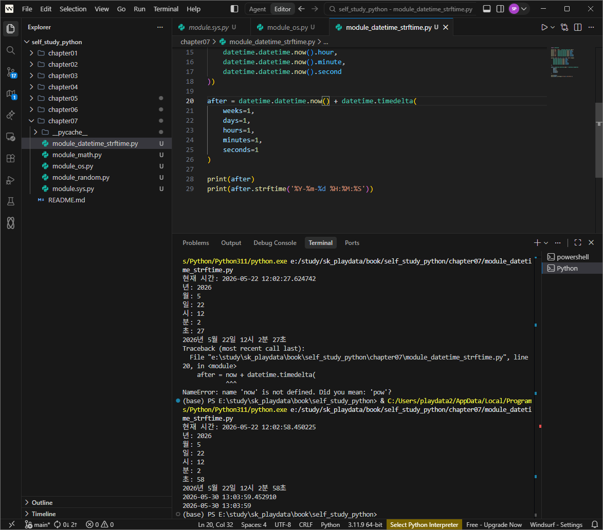Click the main* branch in status bar
603x530 pixels.
(x=38, y=524)
